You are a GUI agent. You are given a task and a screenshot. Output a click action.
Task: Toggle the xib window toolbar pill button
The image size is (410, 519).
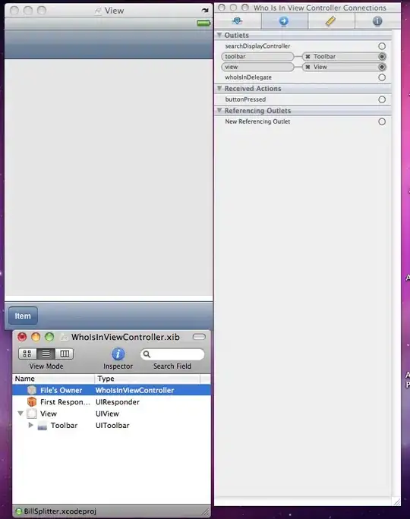[199, 337]
